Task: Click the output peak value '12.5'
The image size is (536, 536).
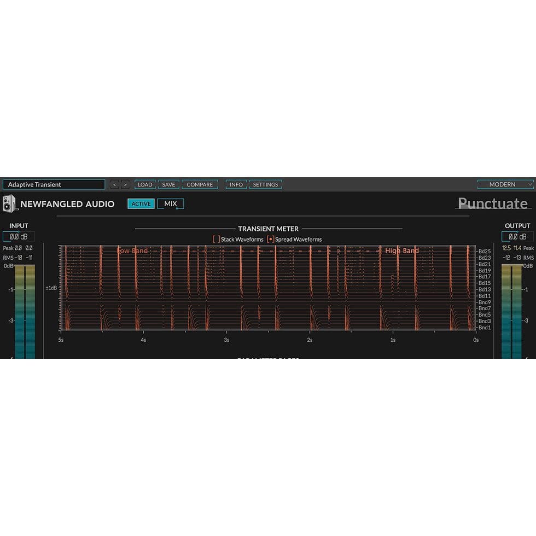Action: [x=506, y=248]
